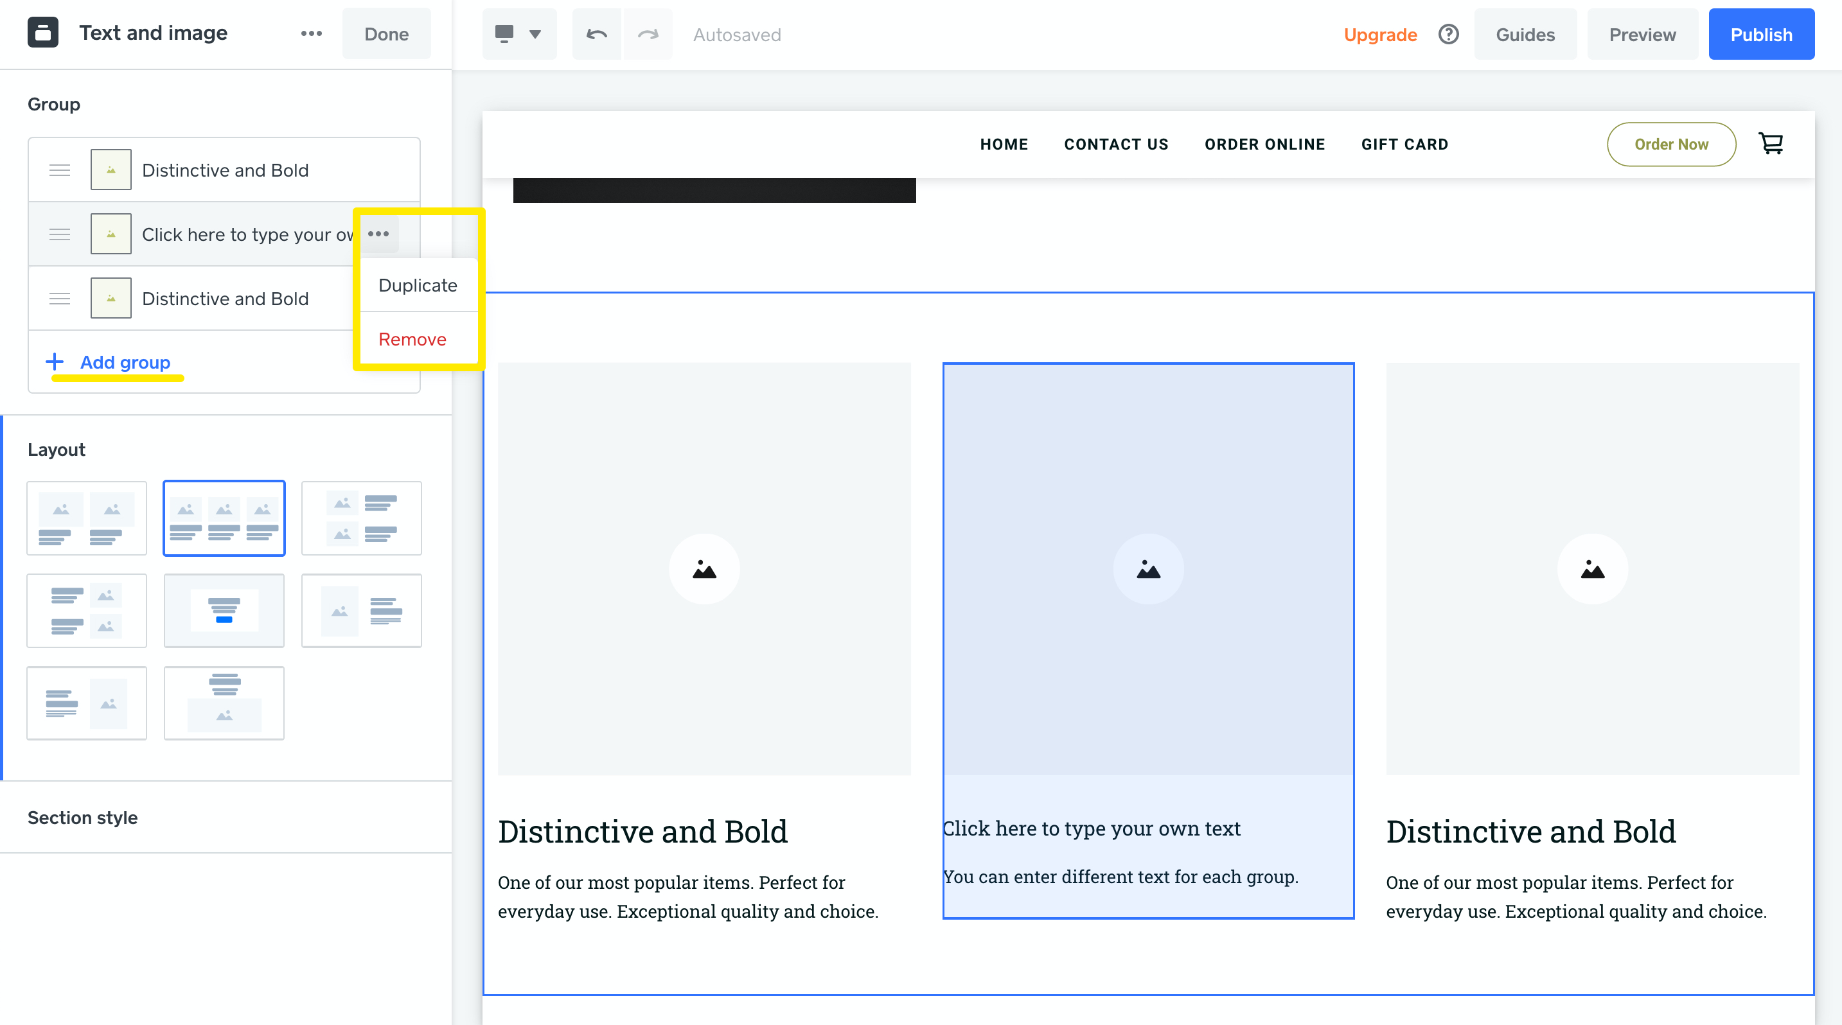Click the undo arrow icon
1842x1025 pixels.
click(x=596, y=33)
